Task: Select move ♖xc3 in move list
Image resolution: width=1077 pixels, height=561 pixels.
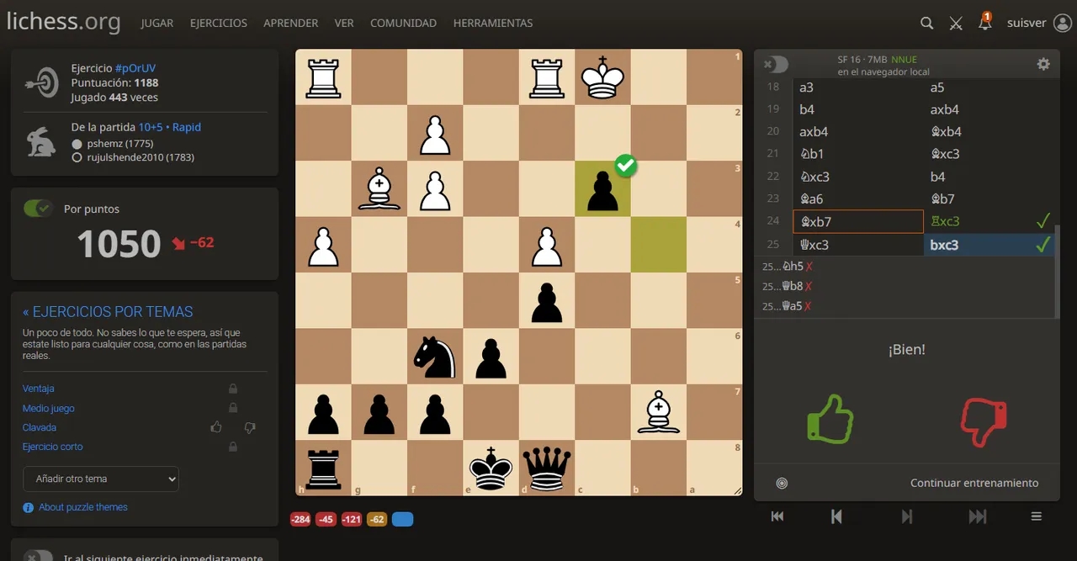Action: (989, 222)
